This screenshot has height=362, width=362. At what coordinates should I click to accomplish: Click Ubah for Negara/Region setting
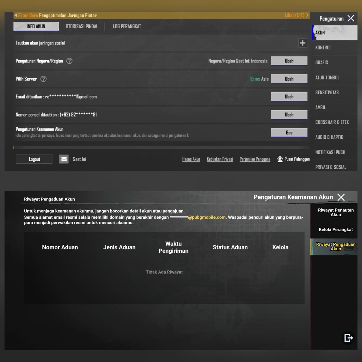pos(289,61)
